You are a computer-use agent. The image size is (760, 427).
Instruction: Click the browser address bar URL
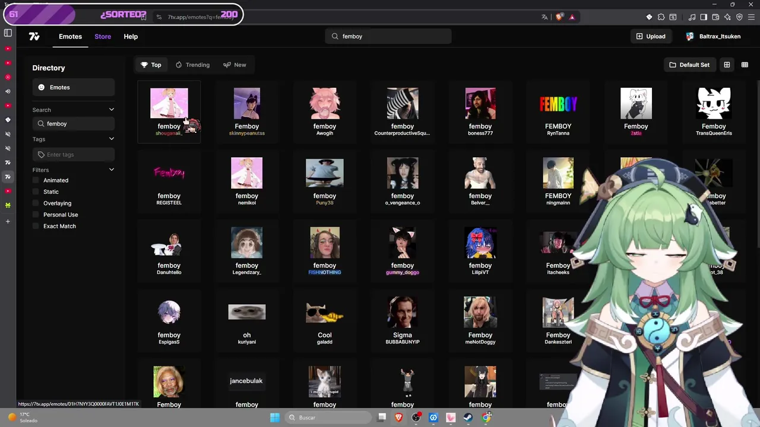[x=201, y=17]
